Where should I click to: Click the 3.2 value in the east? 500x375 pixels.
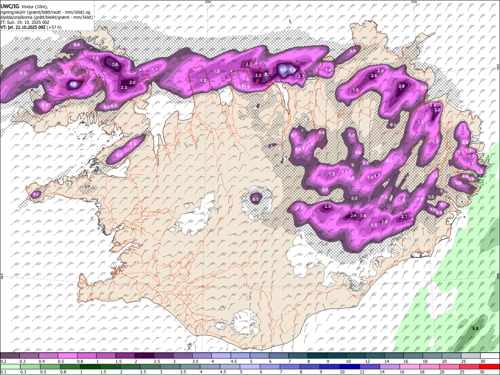tap(437, 110)
